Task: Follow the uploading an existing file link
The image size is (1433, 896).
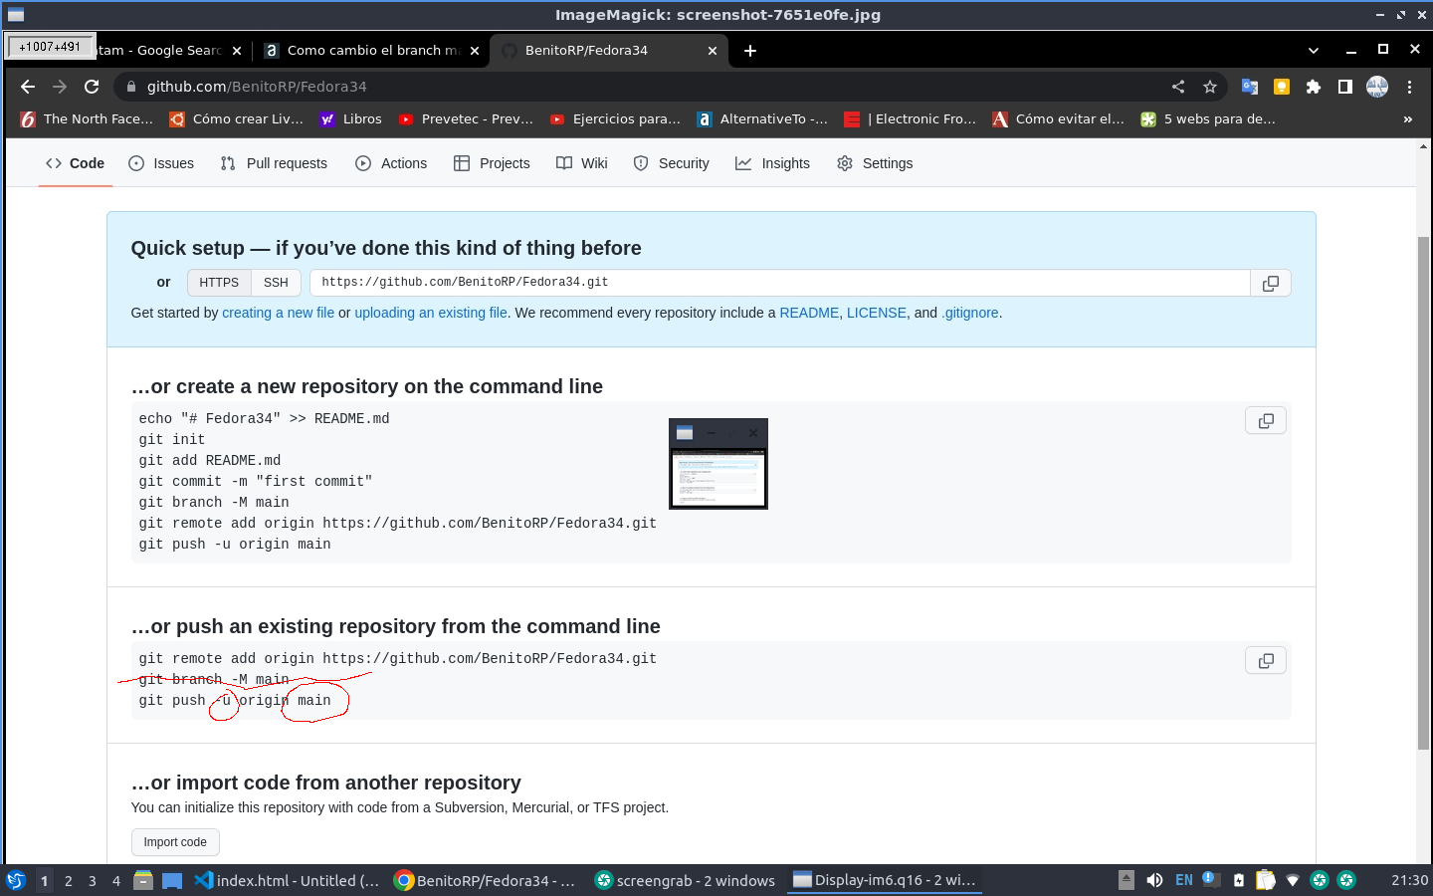Action: 431,313
